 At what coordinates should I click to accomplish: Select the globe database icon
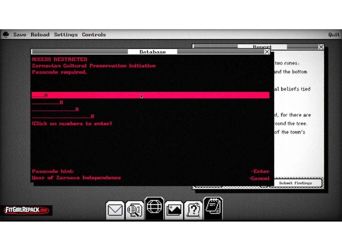click(154, 207)
